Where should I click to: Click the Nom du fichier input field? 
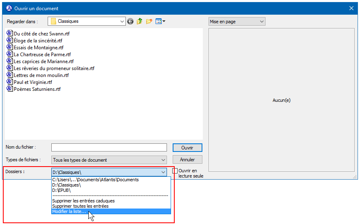(109, 147)
